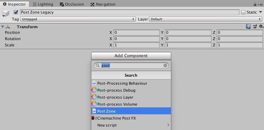
Task: Click the Position X input field
Action: [x=136, y=32]
